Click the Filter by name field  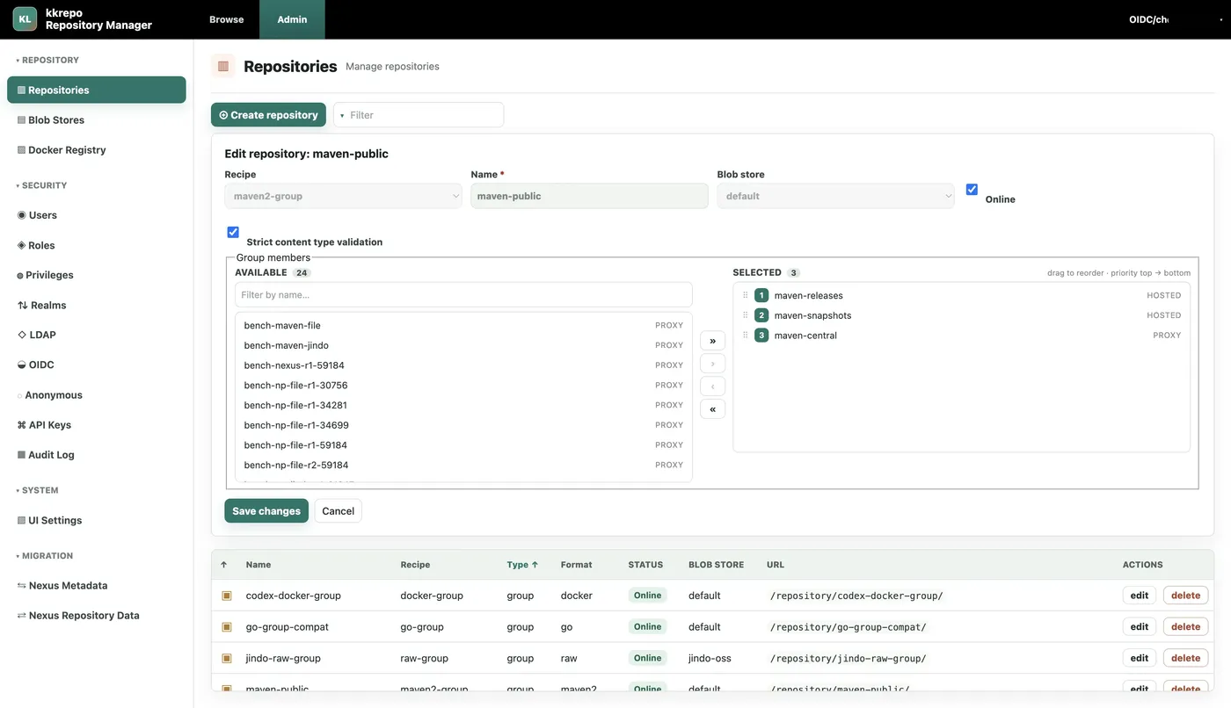[463, 295]
